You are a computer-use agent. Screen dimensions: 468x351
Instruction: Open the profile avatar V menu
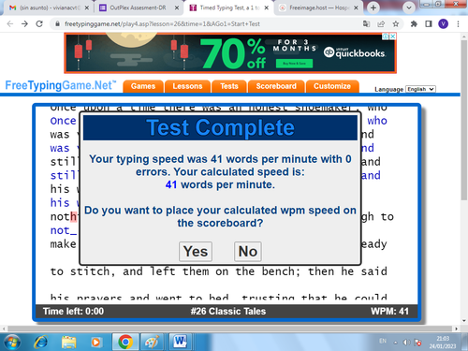click(x=443, y=24)
